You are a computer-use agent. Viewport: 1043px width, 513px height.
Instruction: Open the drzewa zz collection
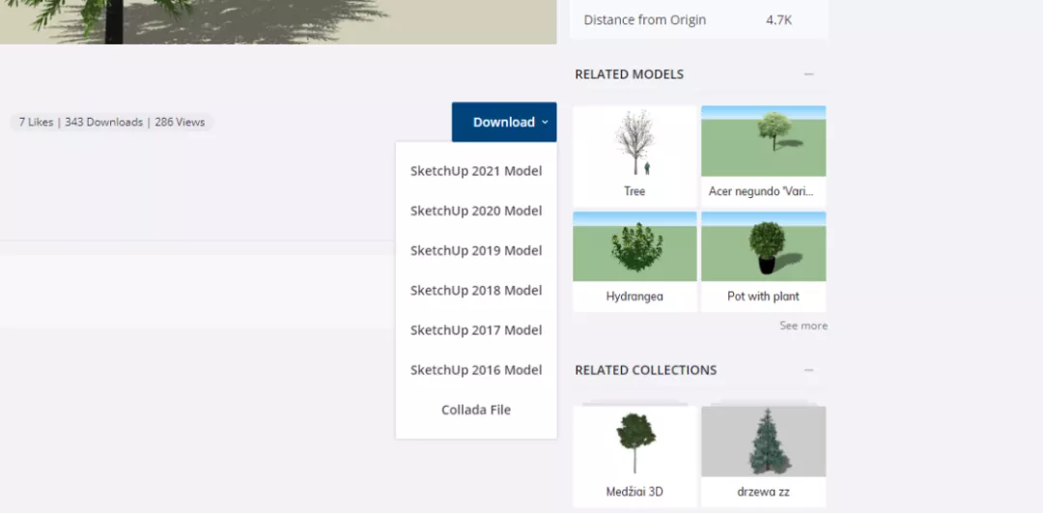pyautogui.click(x=763, y=442)
